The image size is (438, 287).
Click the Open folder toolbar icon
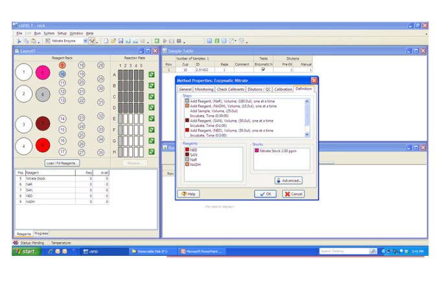[x=113, y=41]
